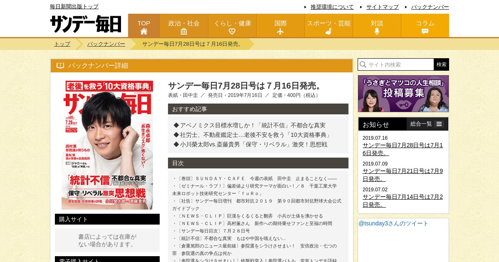Click the 検索 search button

(x=442, y=64)
